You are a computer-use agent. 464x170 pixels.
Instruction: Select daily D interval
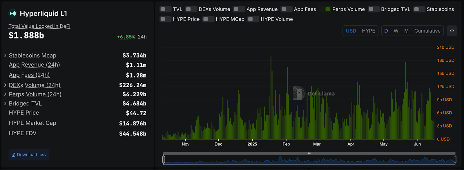386,31
